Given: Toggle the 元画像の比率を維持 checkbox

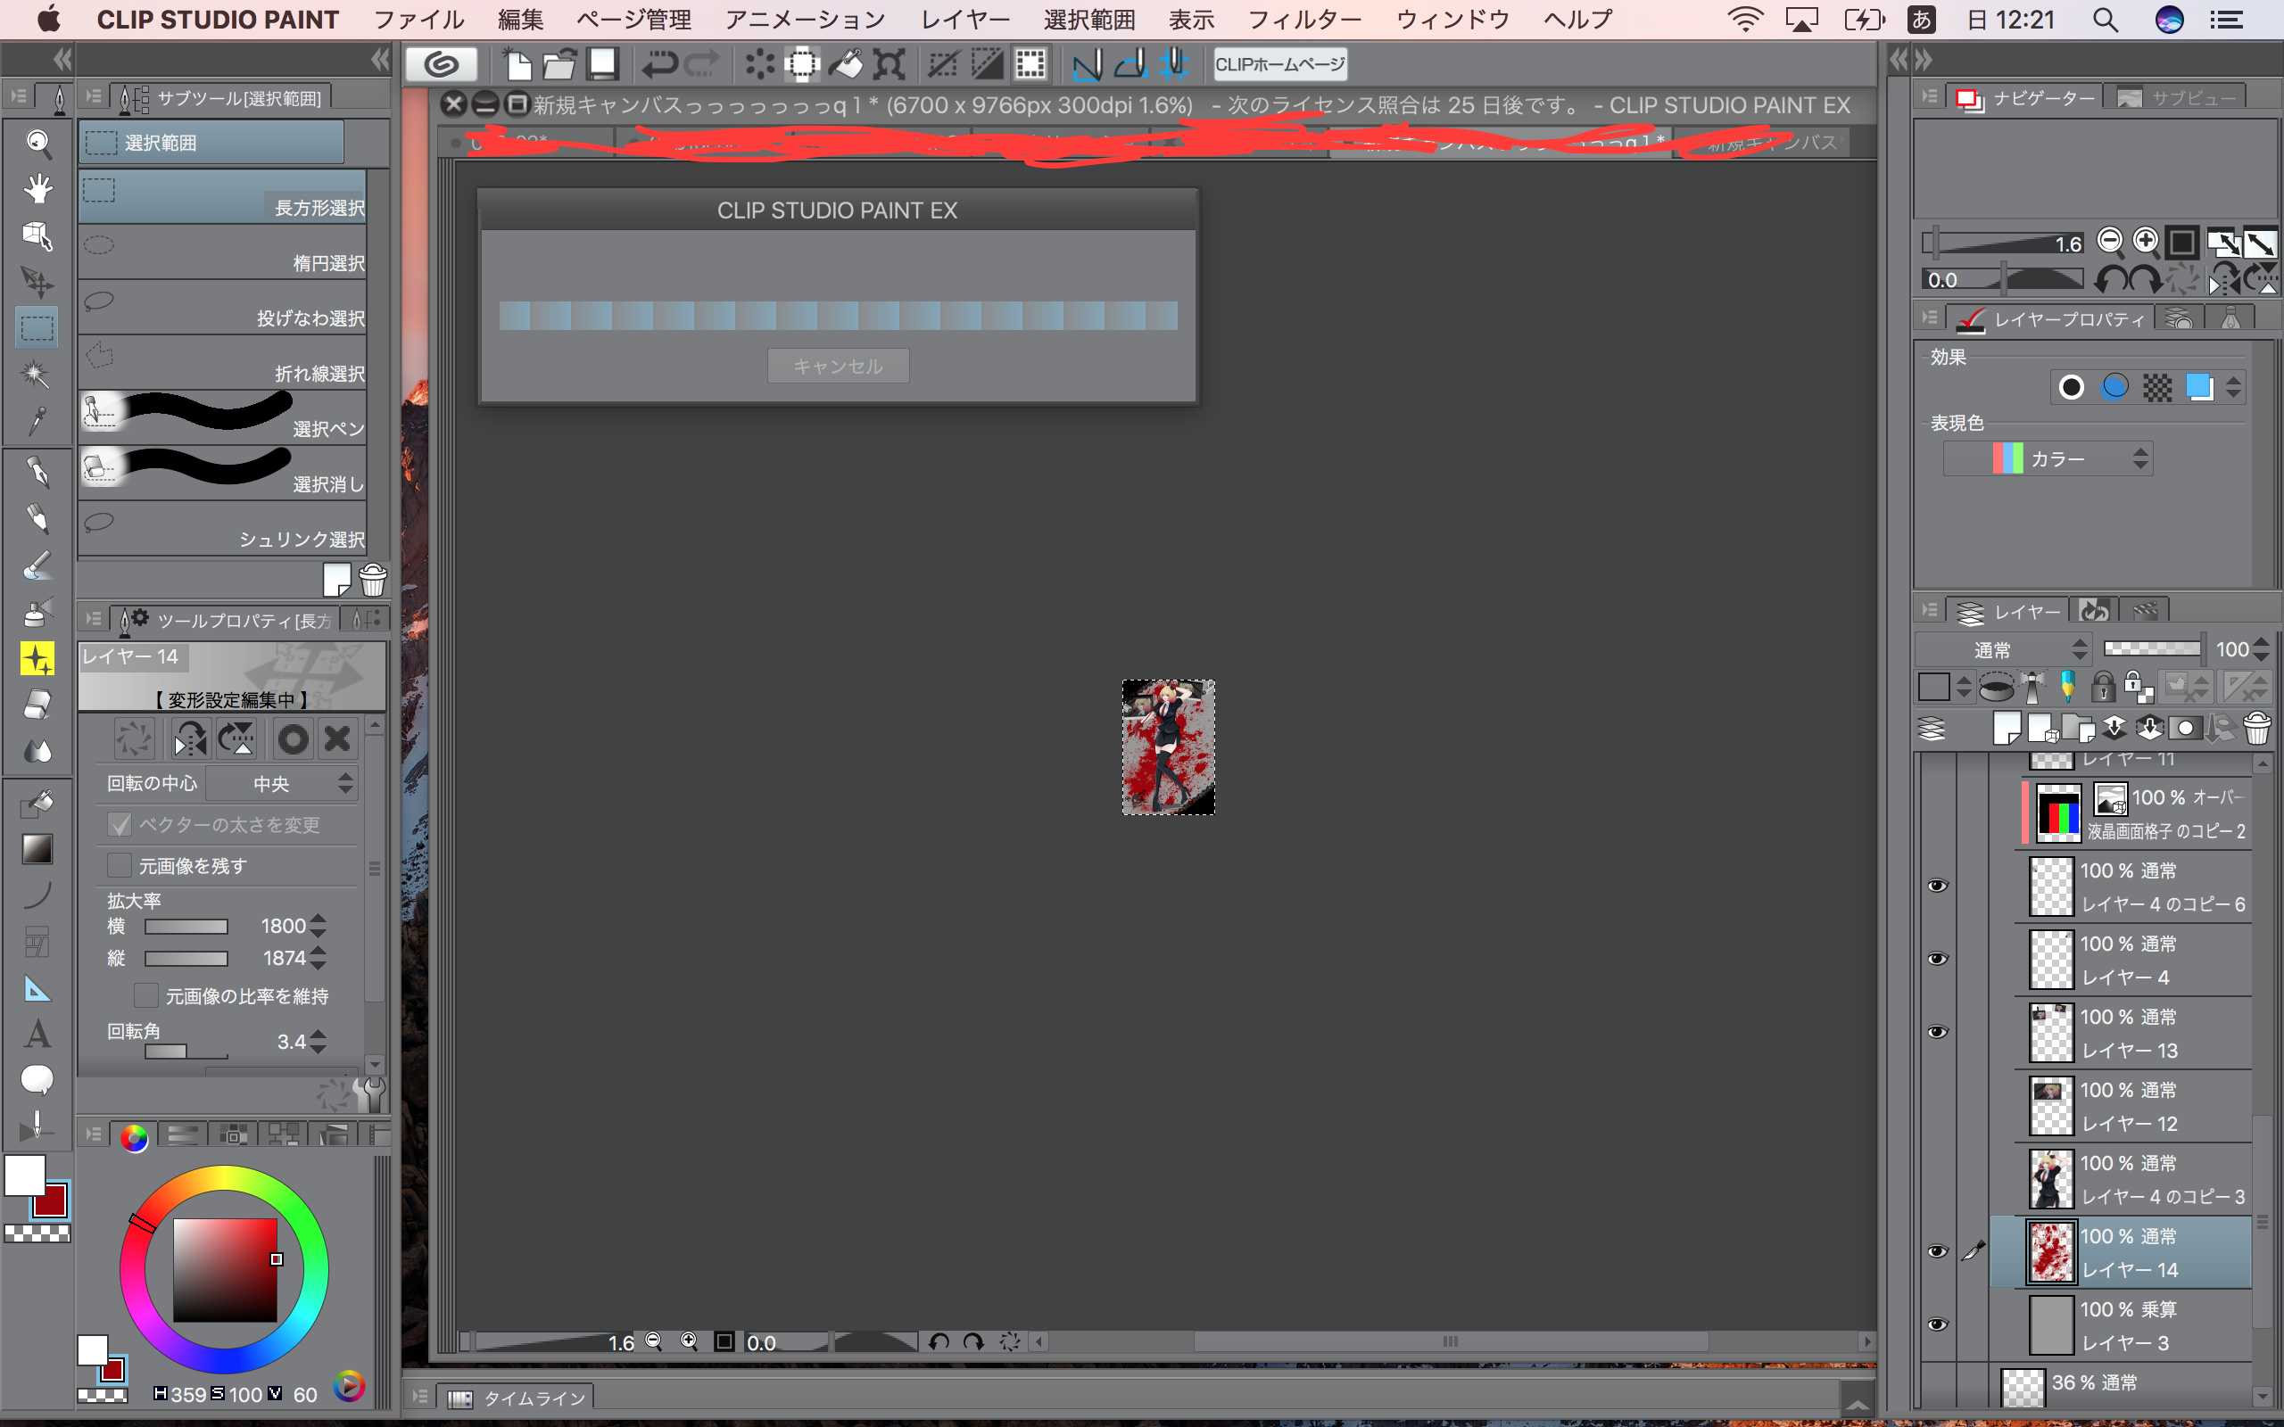Looking at the screenshot, I should 146,995.
